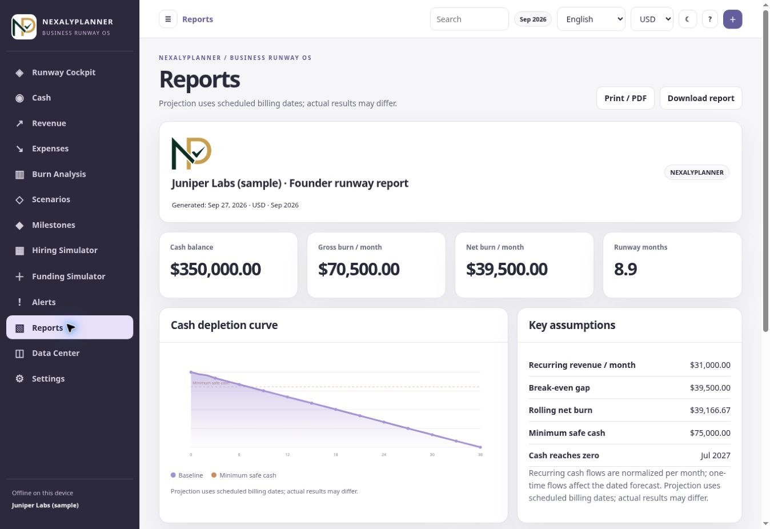Click the $31,000.00 recurring revenue value
Image resolution: width=770 pixels, height=529 pixels.
(710, 365)
